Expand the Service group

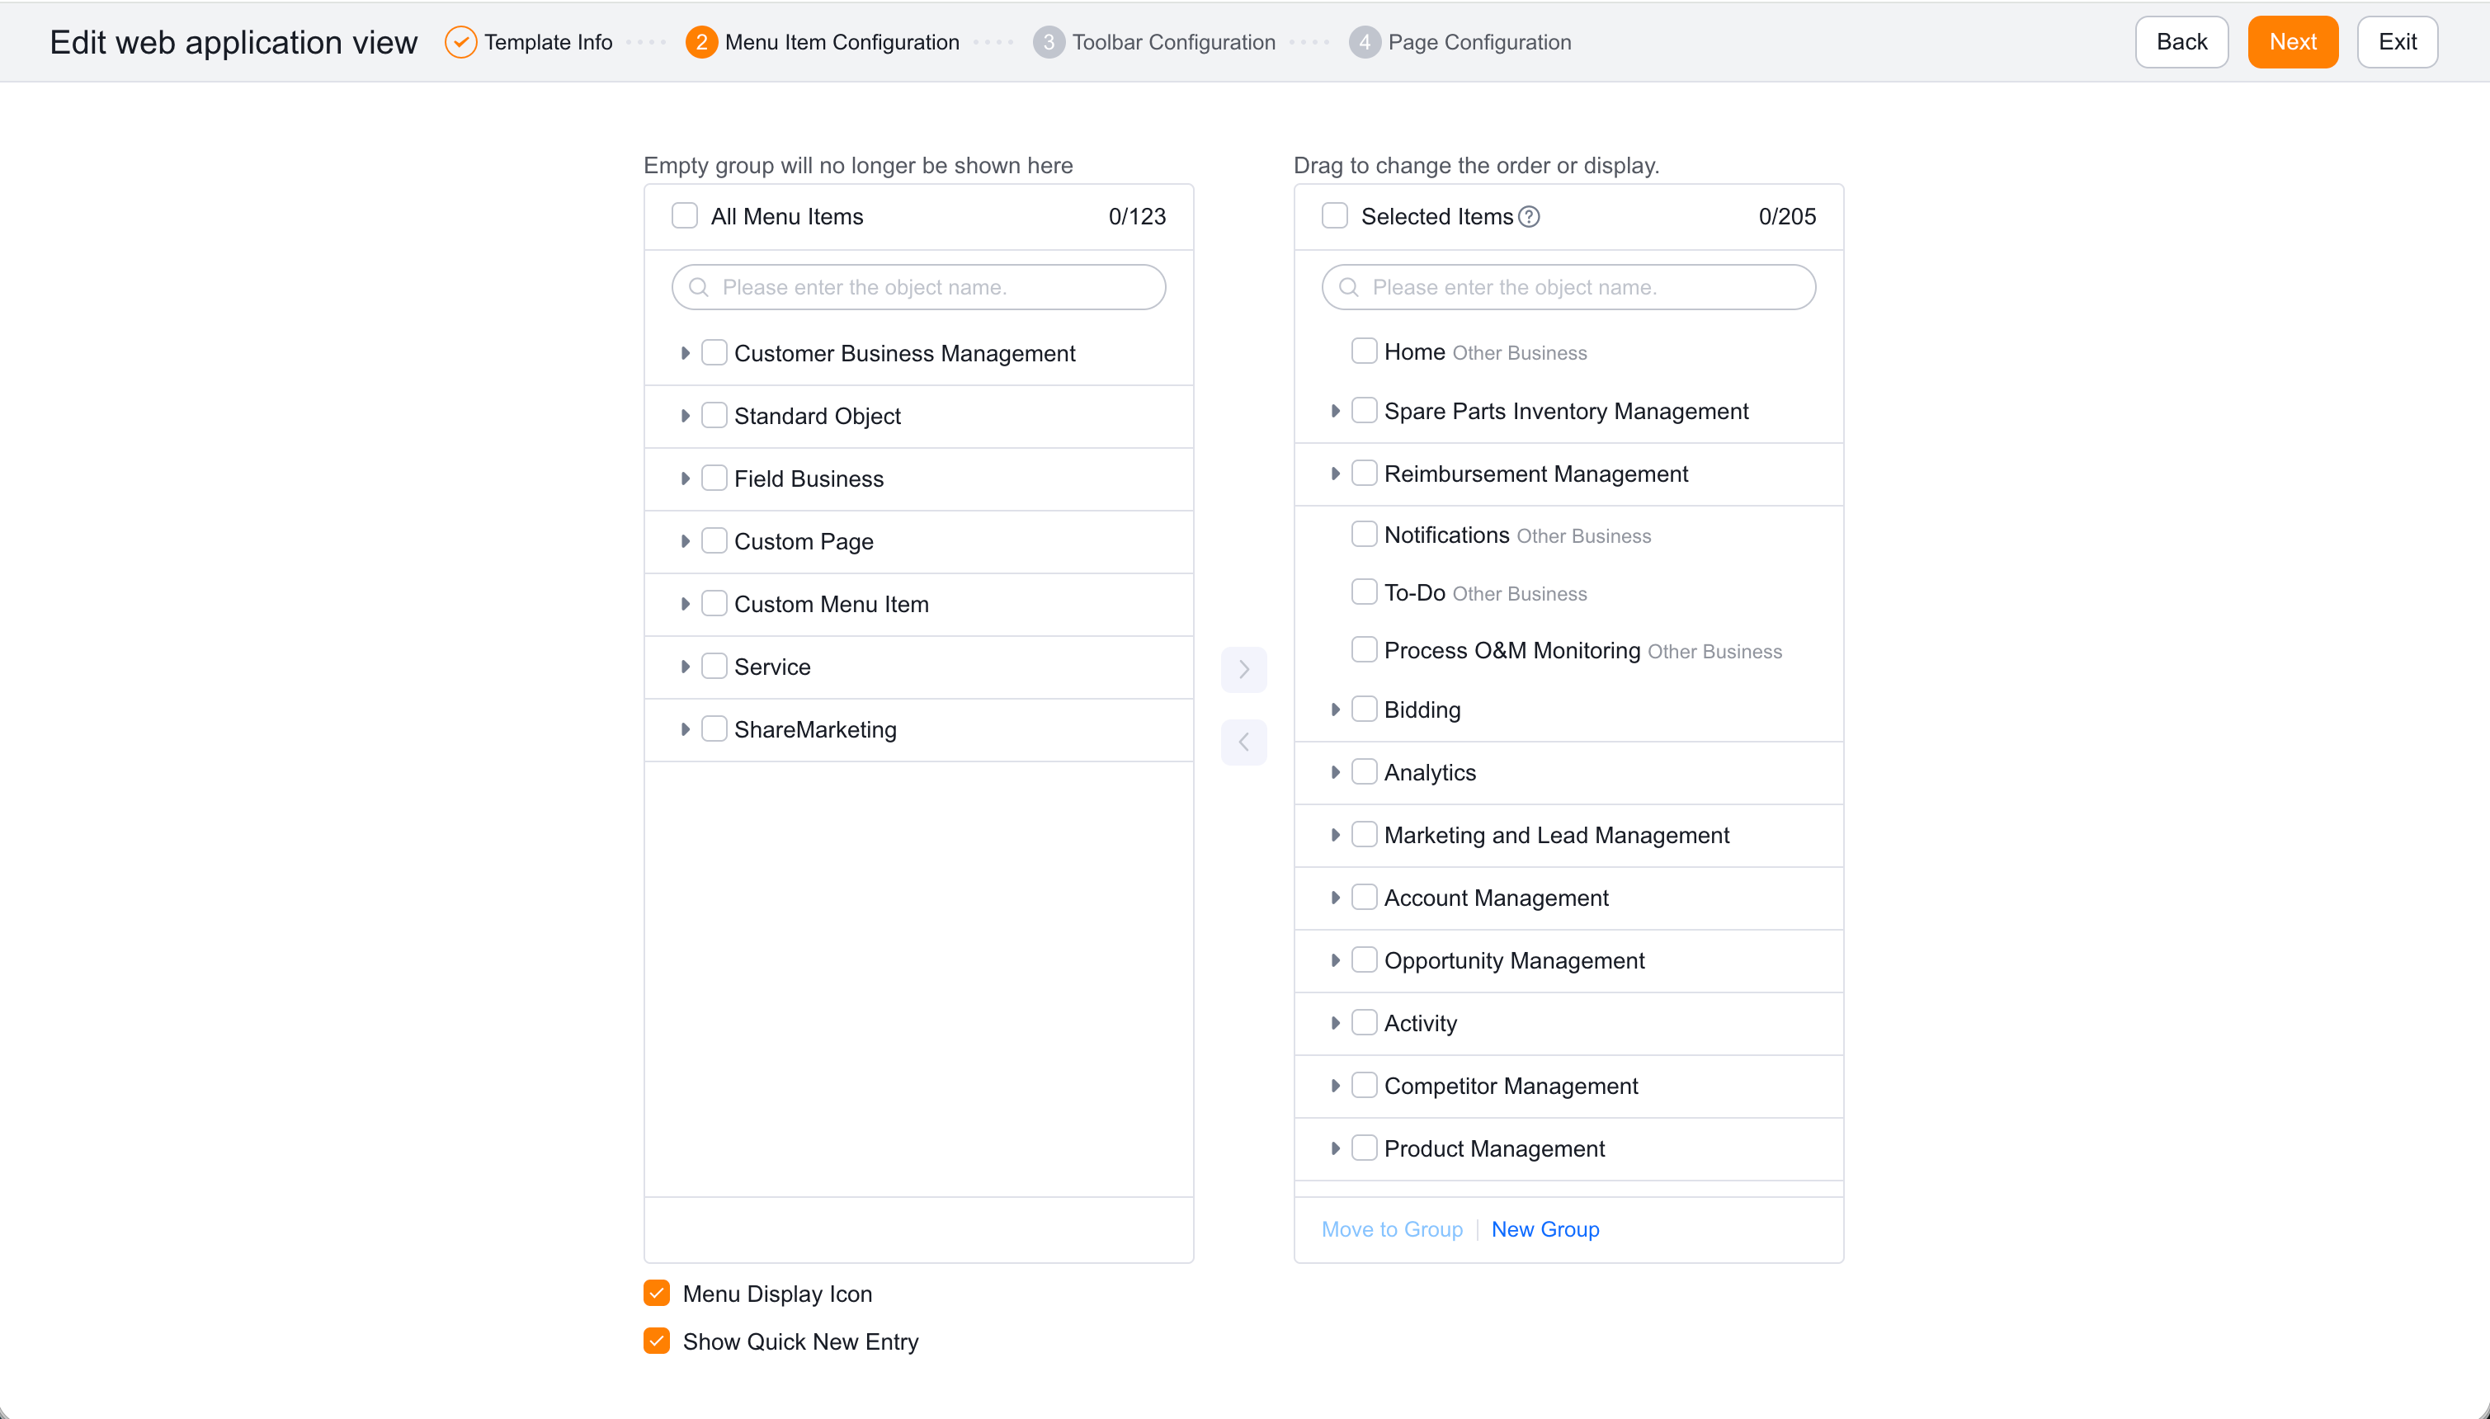[685, 667]
